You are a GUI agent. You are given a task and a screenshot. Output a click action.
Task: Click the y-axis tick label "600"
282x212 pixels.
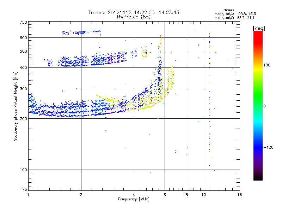click(x=23, y=38)
